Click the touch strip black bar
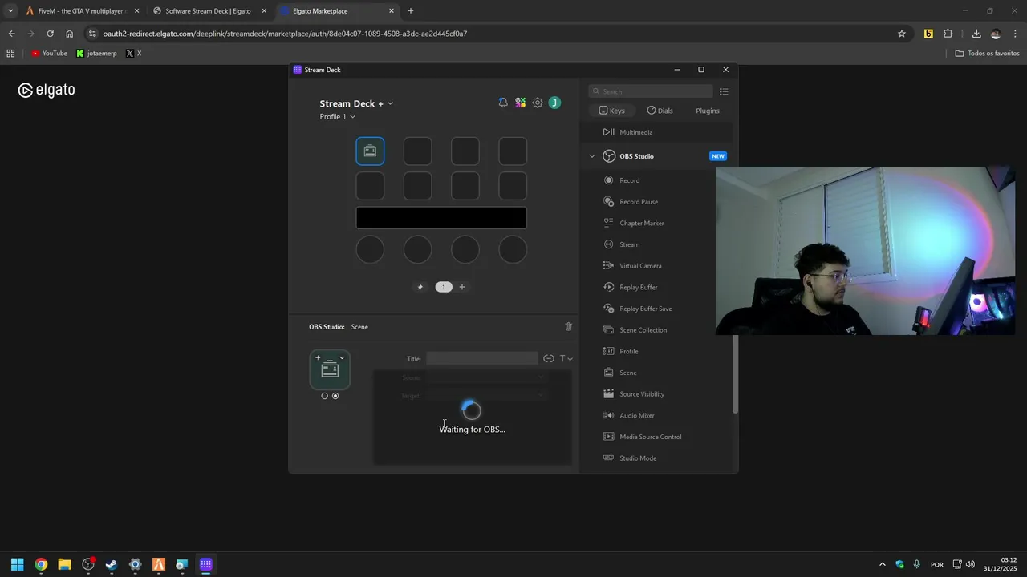1027x577 pixels. (x=441, y=217)
